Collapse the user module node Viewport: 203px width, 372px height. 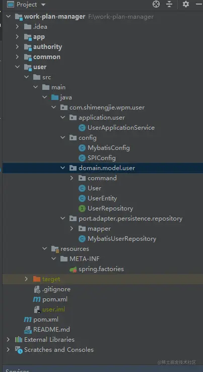coord(17,67)
